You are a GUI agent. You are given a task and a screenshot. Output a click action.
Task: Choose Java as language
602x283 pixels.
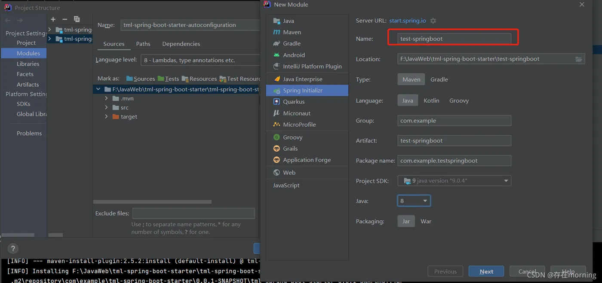pos(407,100)
